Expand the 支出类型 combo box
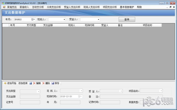 38,91
